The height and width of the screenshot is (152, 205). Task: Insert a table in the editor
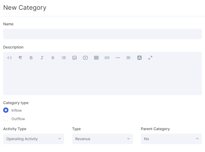pos(96,58)
